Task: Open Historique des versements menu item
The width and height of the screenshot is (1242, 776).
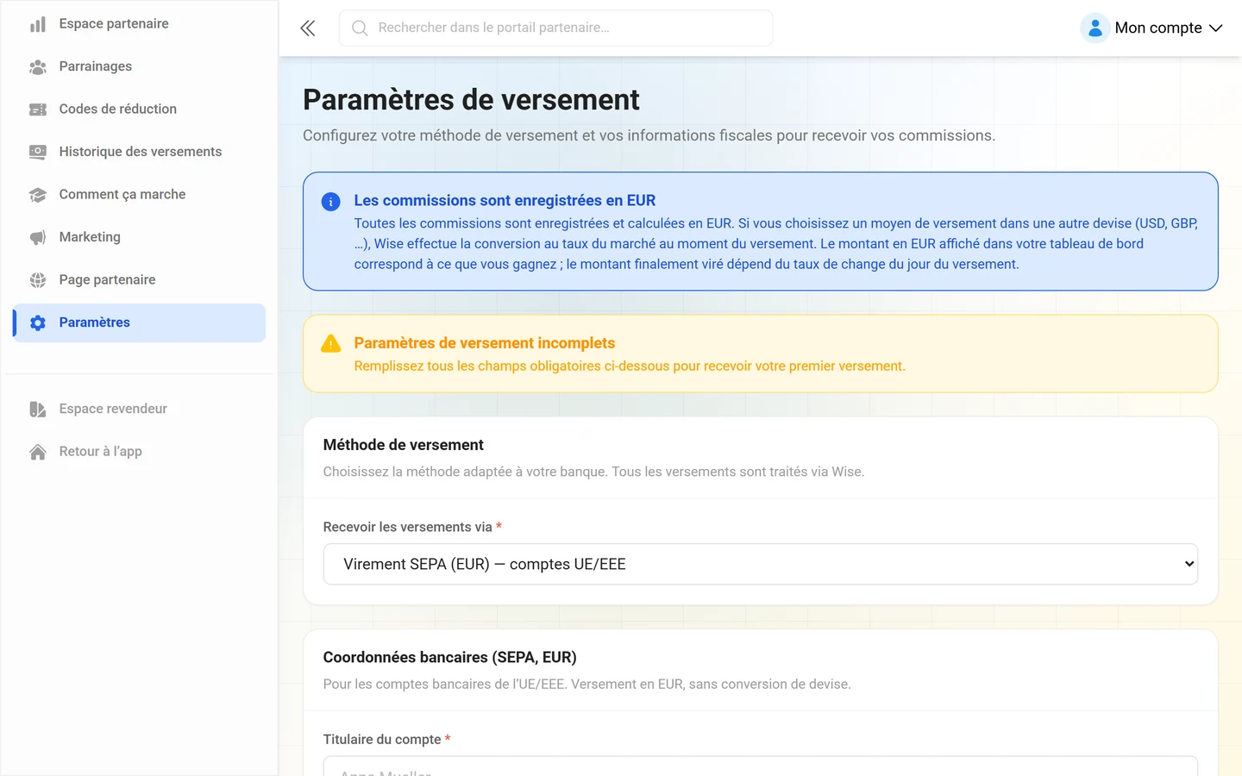Action: [x=140, y=152]
